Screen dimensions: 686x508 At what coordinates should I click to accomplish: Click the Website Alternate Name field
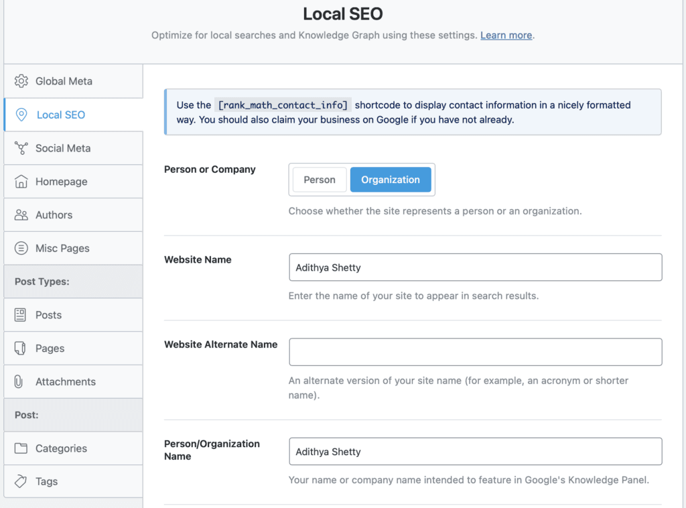(476, 352)
